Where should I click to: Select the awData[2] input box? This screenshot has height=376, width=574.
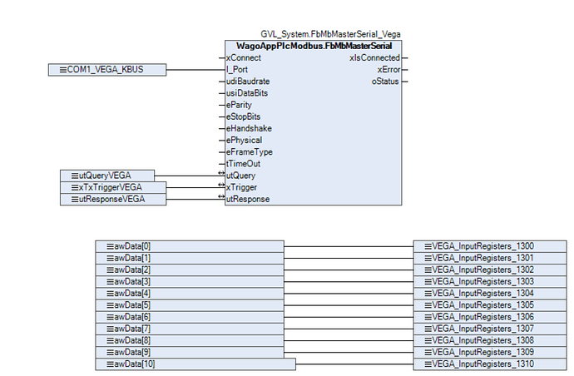(x=190, y=270)
